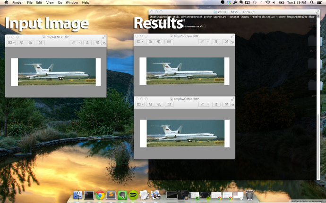Rotate the image in tmpbwCBMq.BMP window
The width and height of the screenshot is (326, 203).
coord(216,104)
